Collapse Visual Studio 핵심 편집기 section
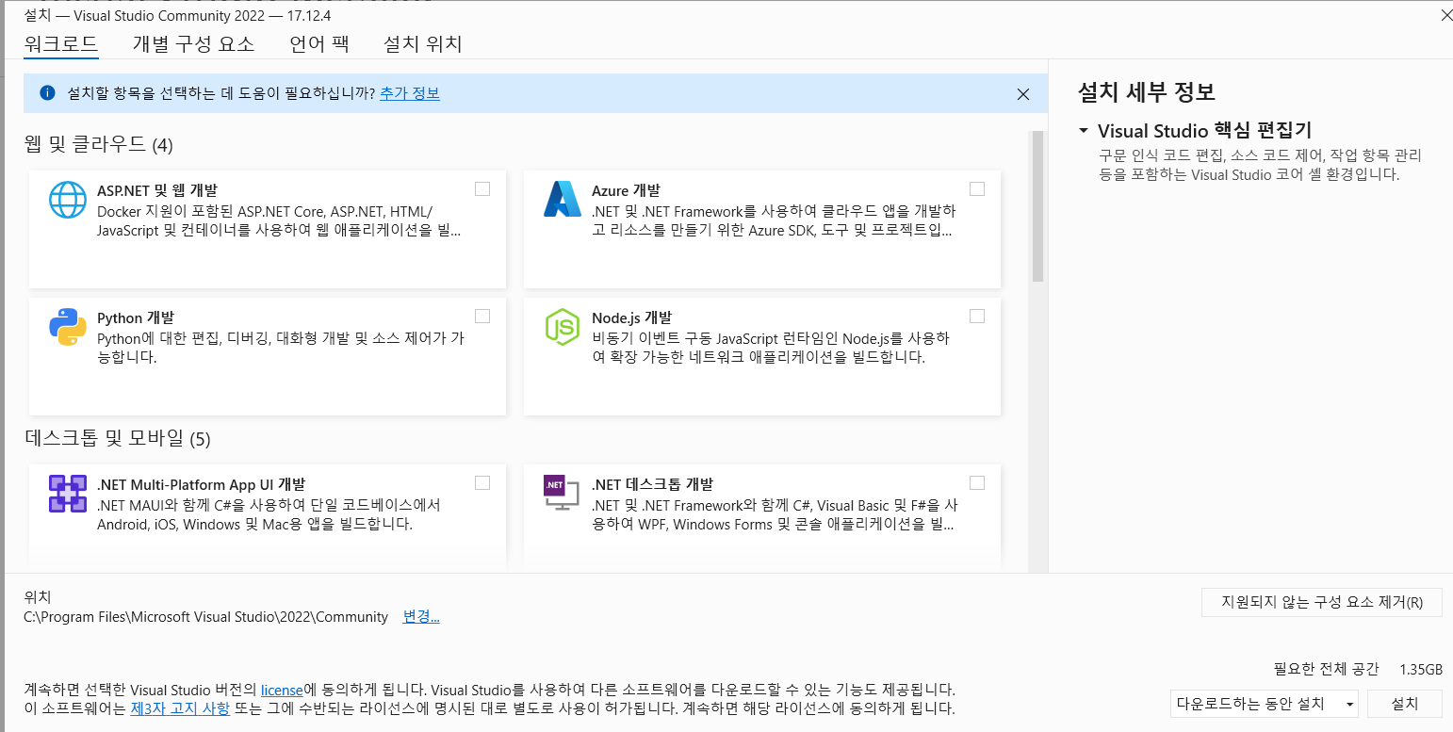 [x=1084, y=131]
